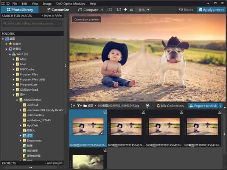Expand the 收藏夹 favorites node
The width and height of the screenshot is (227, 170).
pyautogui.click(x=6, y=44)
